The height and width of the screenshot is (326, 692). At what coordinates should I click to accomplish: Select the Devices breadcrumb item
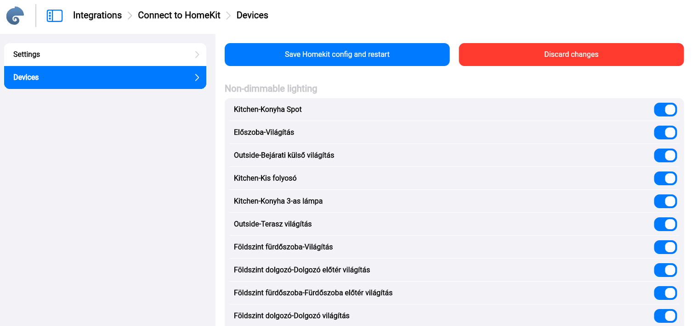tap(252, 15)
